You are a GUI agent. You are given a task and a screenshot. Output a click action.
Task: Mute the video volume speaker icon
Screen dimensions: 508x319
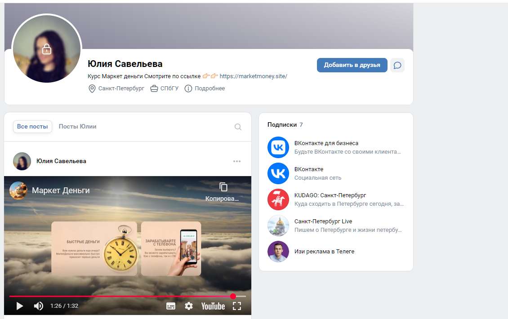(x=38, y=306)
